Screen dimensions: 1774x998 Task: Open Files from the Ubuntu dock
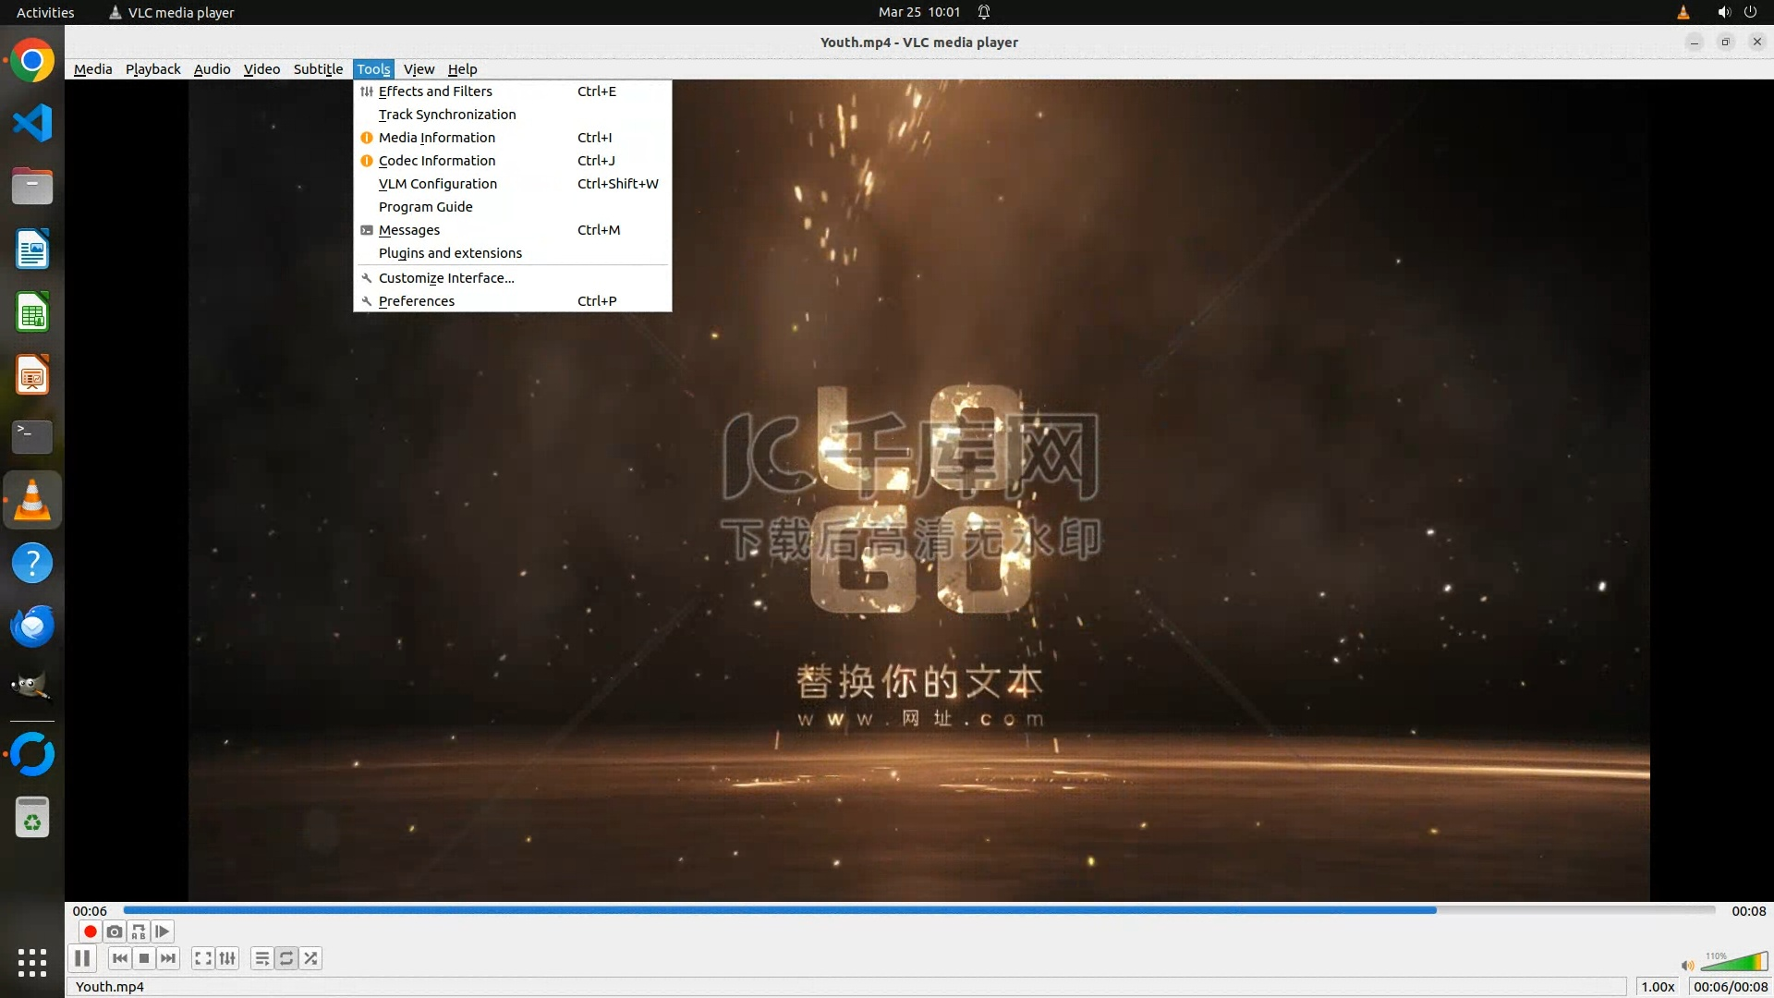tap(32, 187)
